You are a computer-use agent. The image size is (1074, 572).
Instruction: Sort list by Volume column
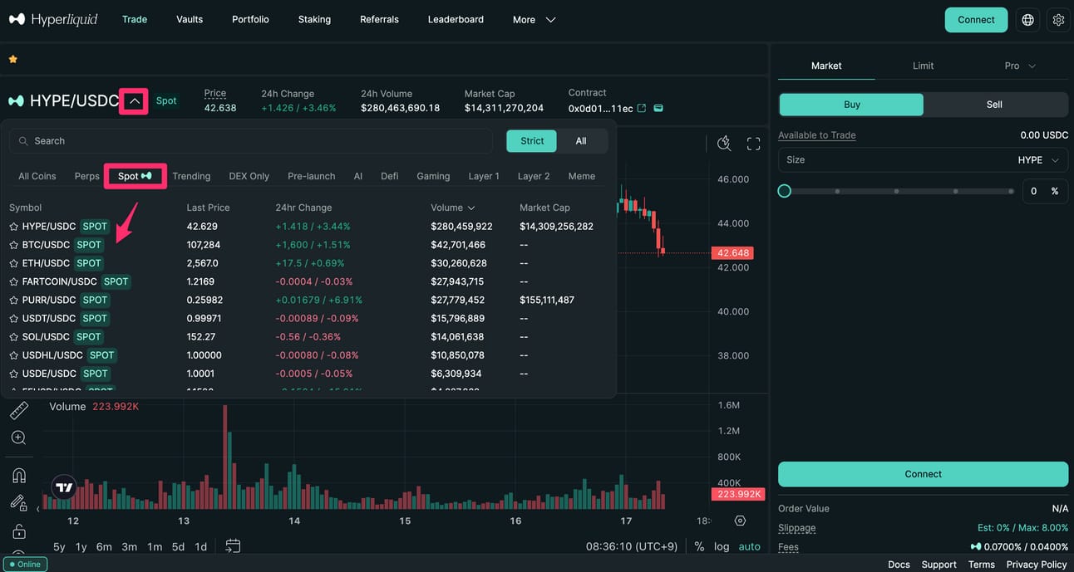[x=453, y=208]
